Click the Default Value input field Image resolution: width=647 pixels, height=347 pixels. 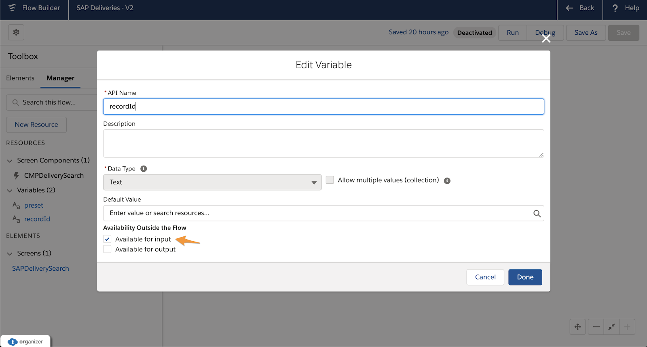click(x=323, y=213)
